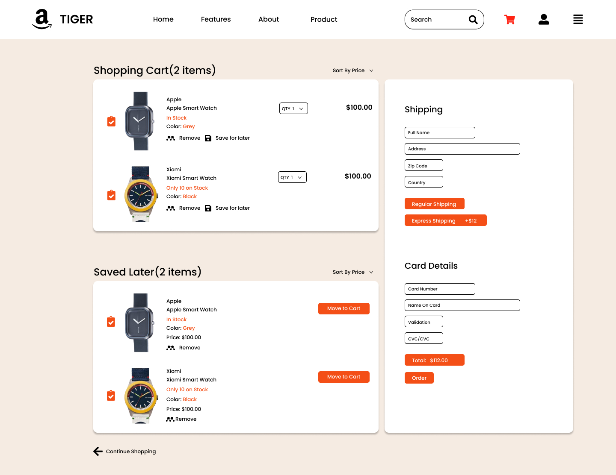Focus the Address field
Viewport: 616px width, 475px height.
462,149
